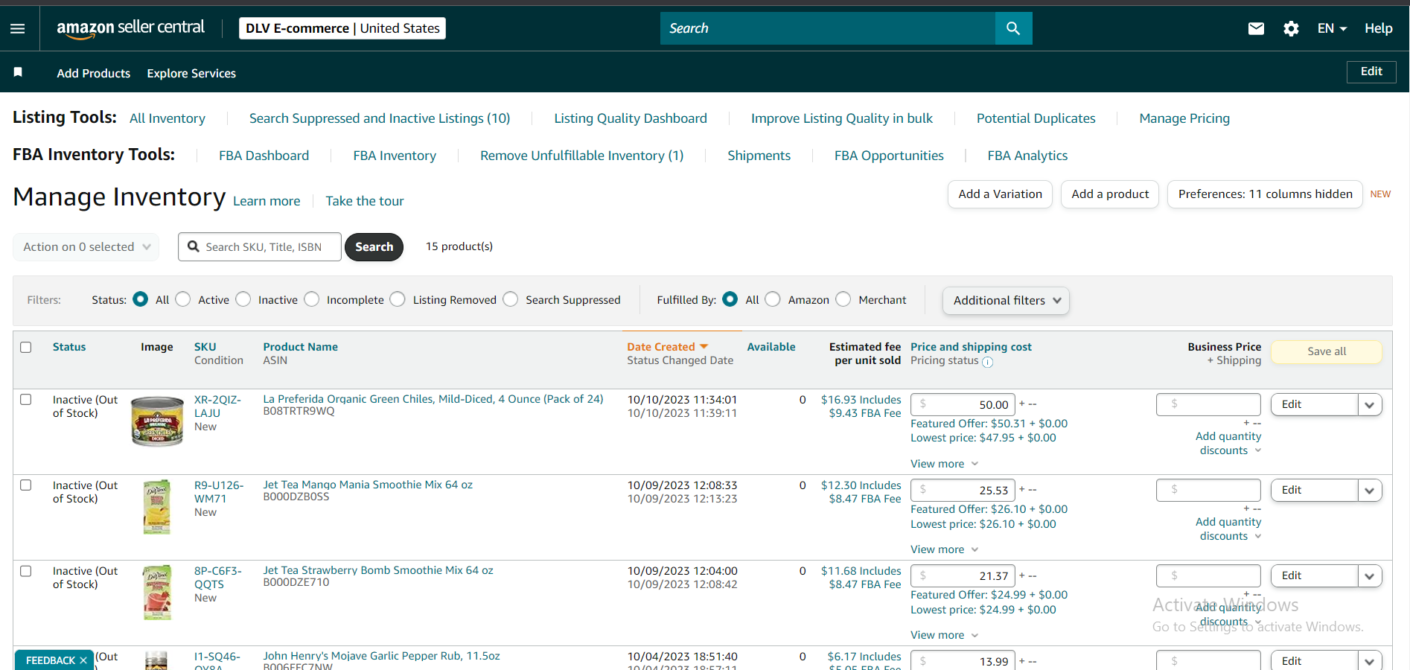Open the EN language dropdown

point(1332,28)
